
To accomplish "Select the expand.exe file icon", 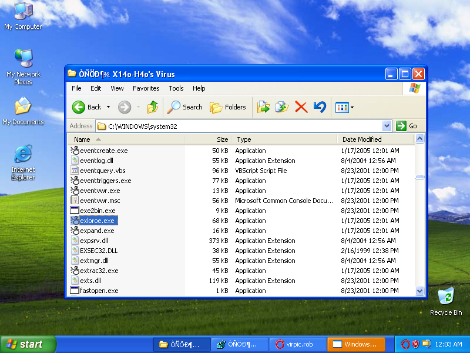I will coord(75,231).
